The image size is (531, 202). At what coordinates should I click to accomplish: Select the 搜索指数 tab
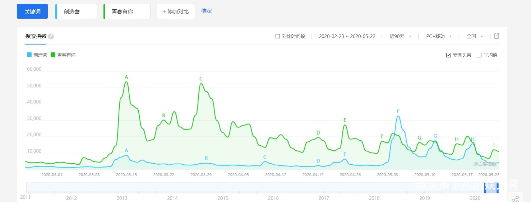pyautogui.click(x=36, y=36)
